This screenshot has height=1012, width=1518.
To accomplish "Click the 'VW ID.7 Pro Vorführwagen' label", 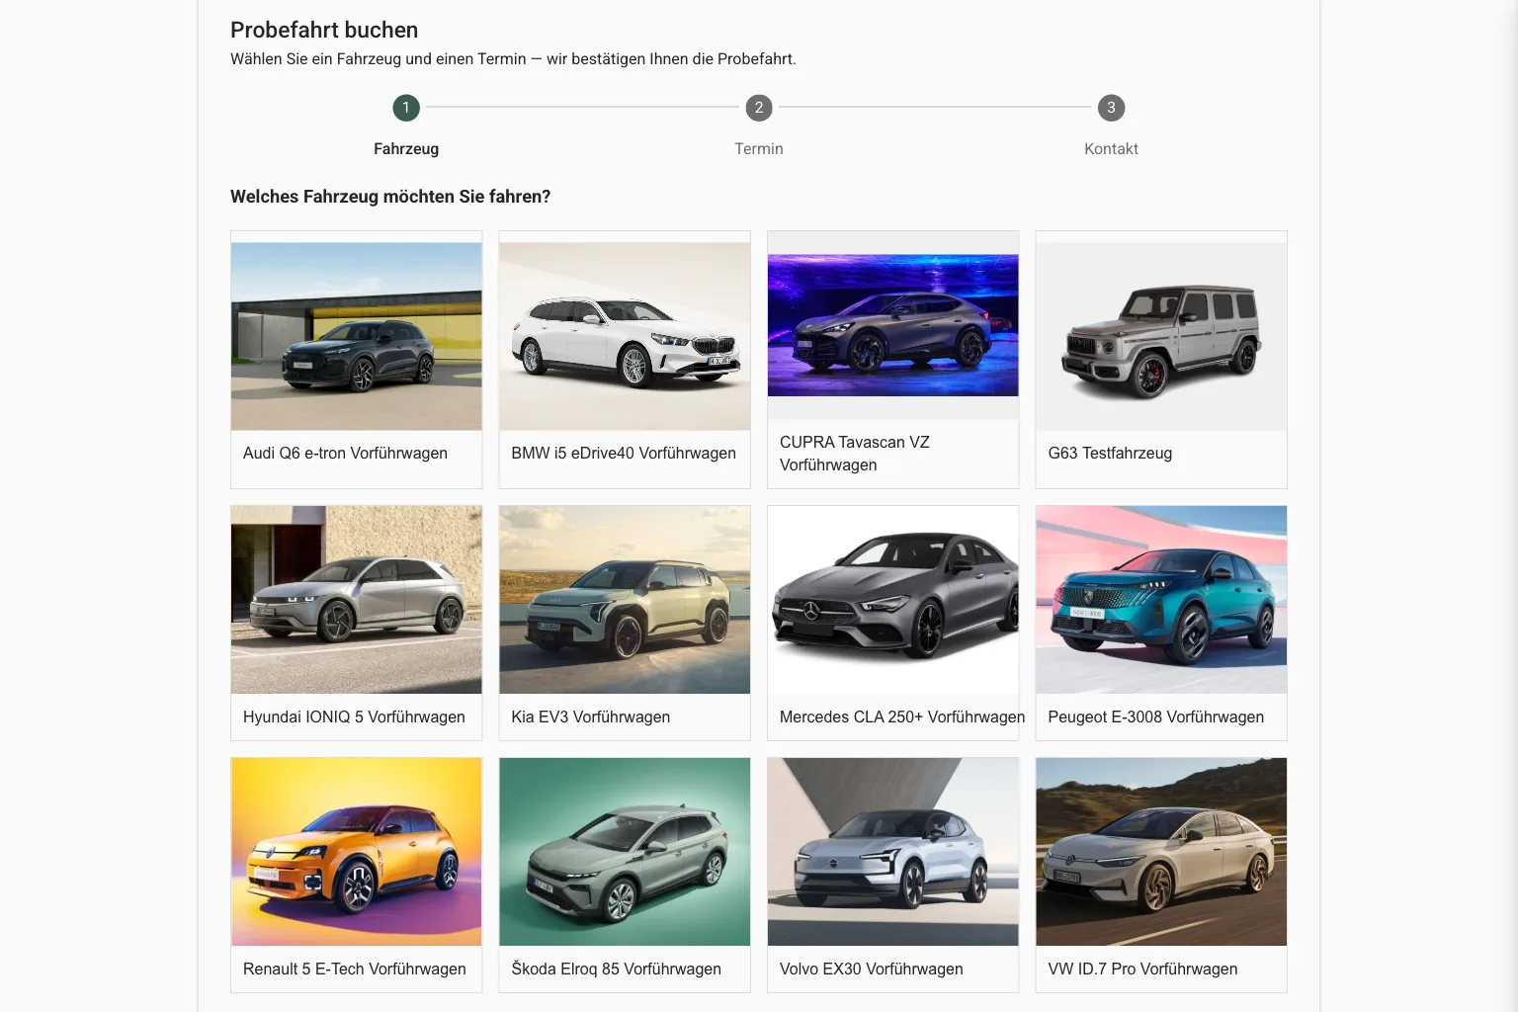I will tap(1142, 970).
